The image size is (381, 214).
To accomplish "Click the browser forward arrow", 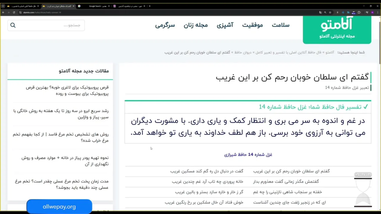I will click(9, 12).
